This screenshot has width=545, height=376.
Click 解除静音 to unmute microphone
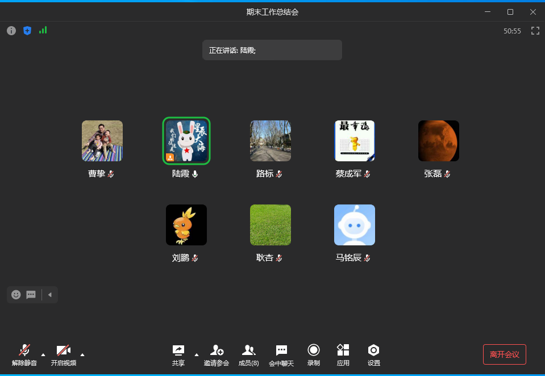pyautogui.click(x=24, y=354)
